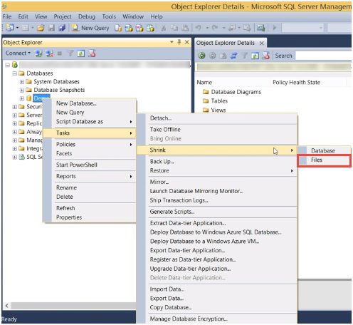Image resolution: width=353 pixels, height=325 pixels.
Task: Click the Refresh icon in Details pane toolbar
Action: [x=255, y=56]
